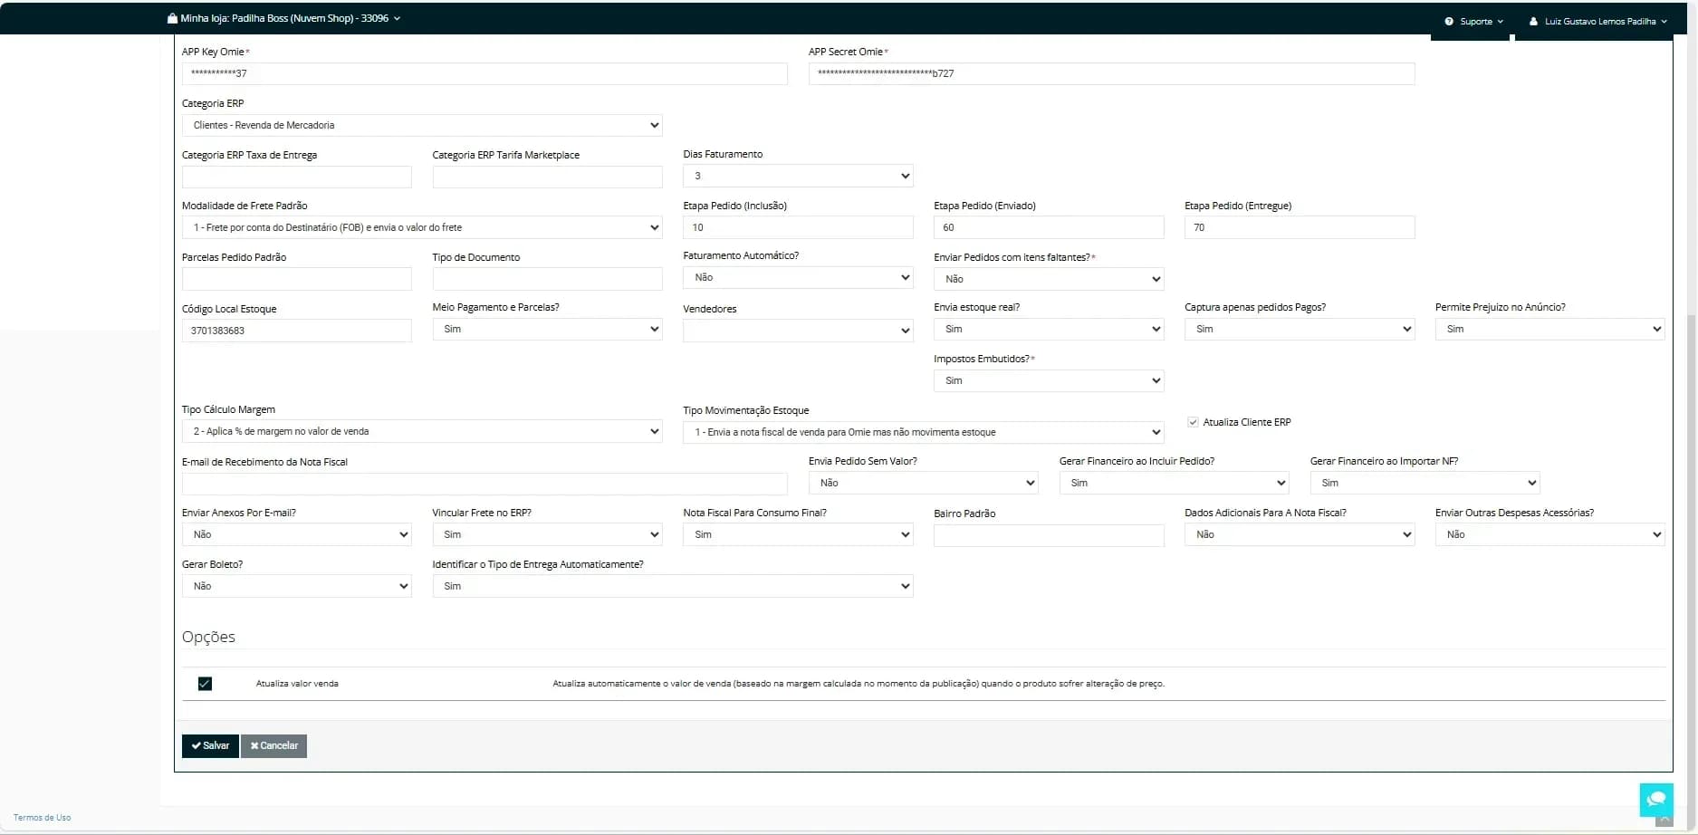Click the APP Key Omie field

[484, 73]
